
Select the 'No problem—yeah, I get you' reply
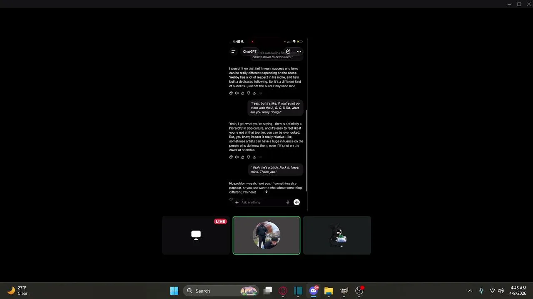(x=265, y=188)
